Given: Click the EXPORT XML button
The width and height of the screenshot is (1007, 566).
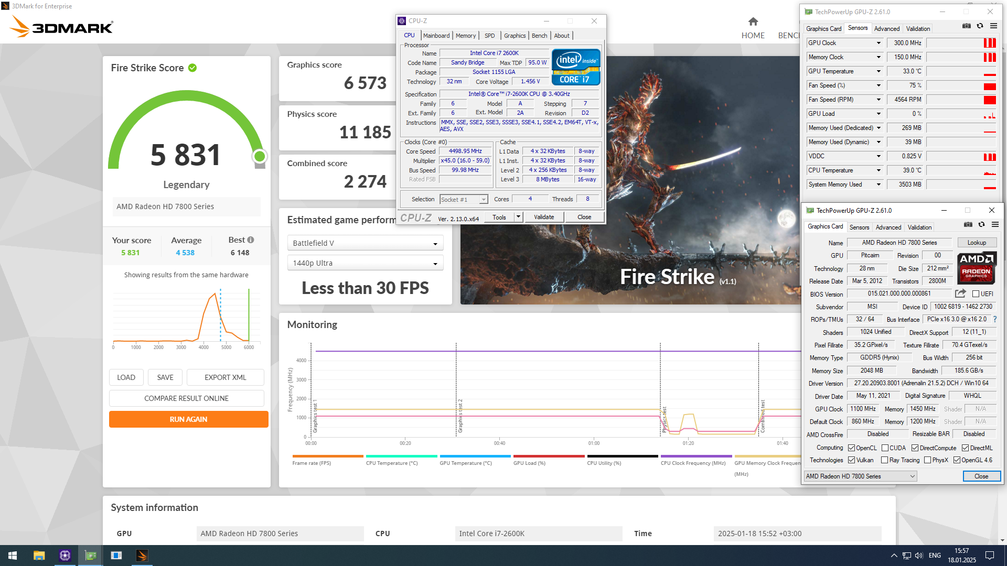Looking at the screenshot, I should [x=225, y=377].
